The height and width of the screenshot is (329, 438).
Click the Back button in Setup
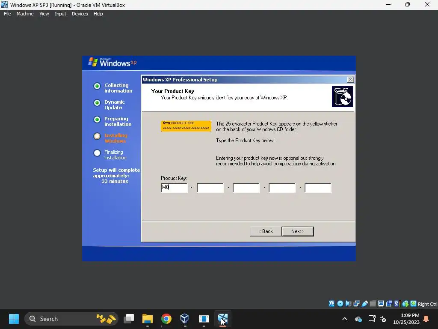(265, 231)
